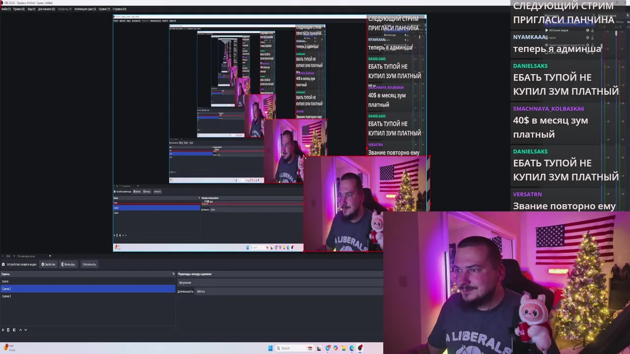Click the Scenes dock pop-out icon
Screen dimensions: 630x354
pyautogui.click(x=173, y=274)
